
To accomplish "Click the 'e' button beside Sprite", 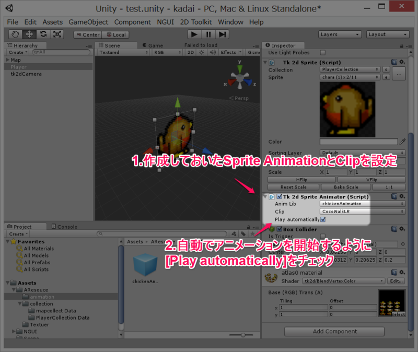I will [386, 77].
